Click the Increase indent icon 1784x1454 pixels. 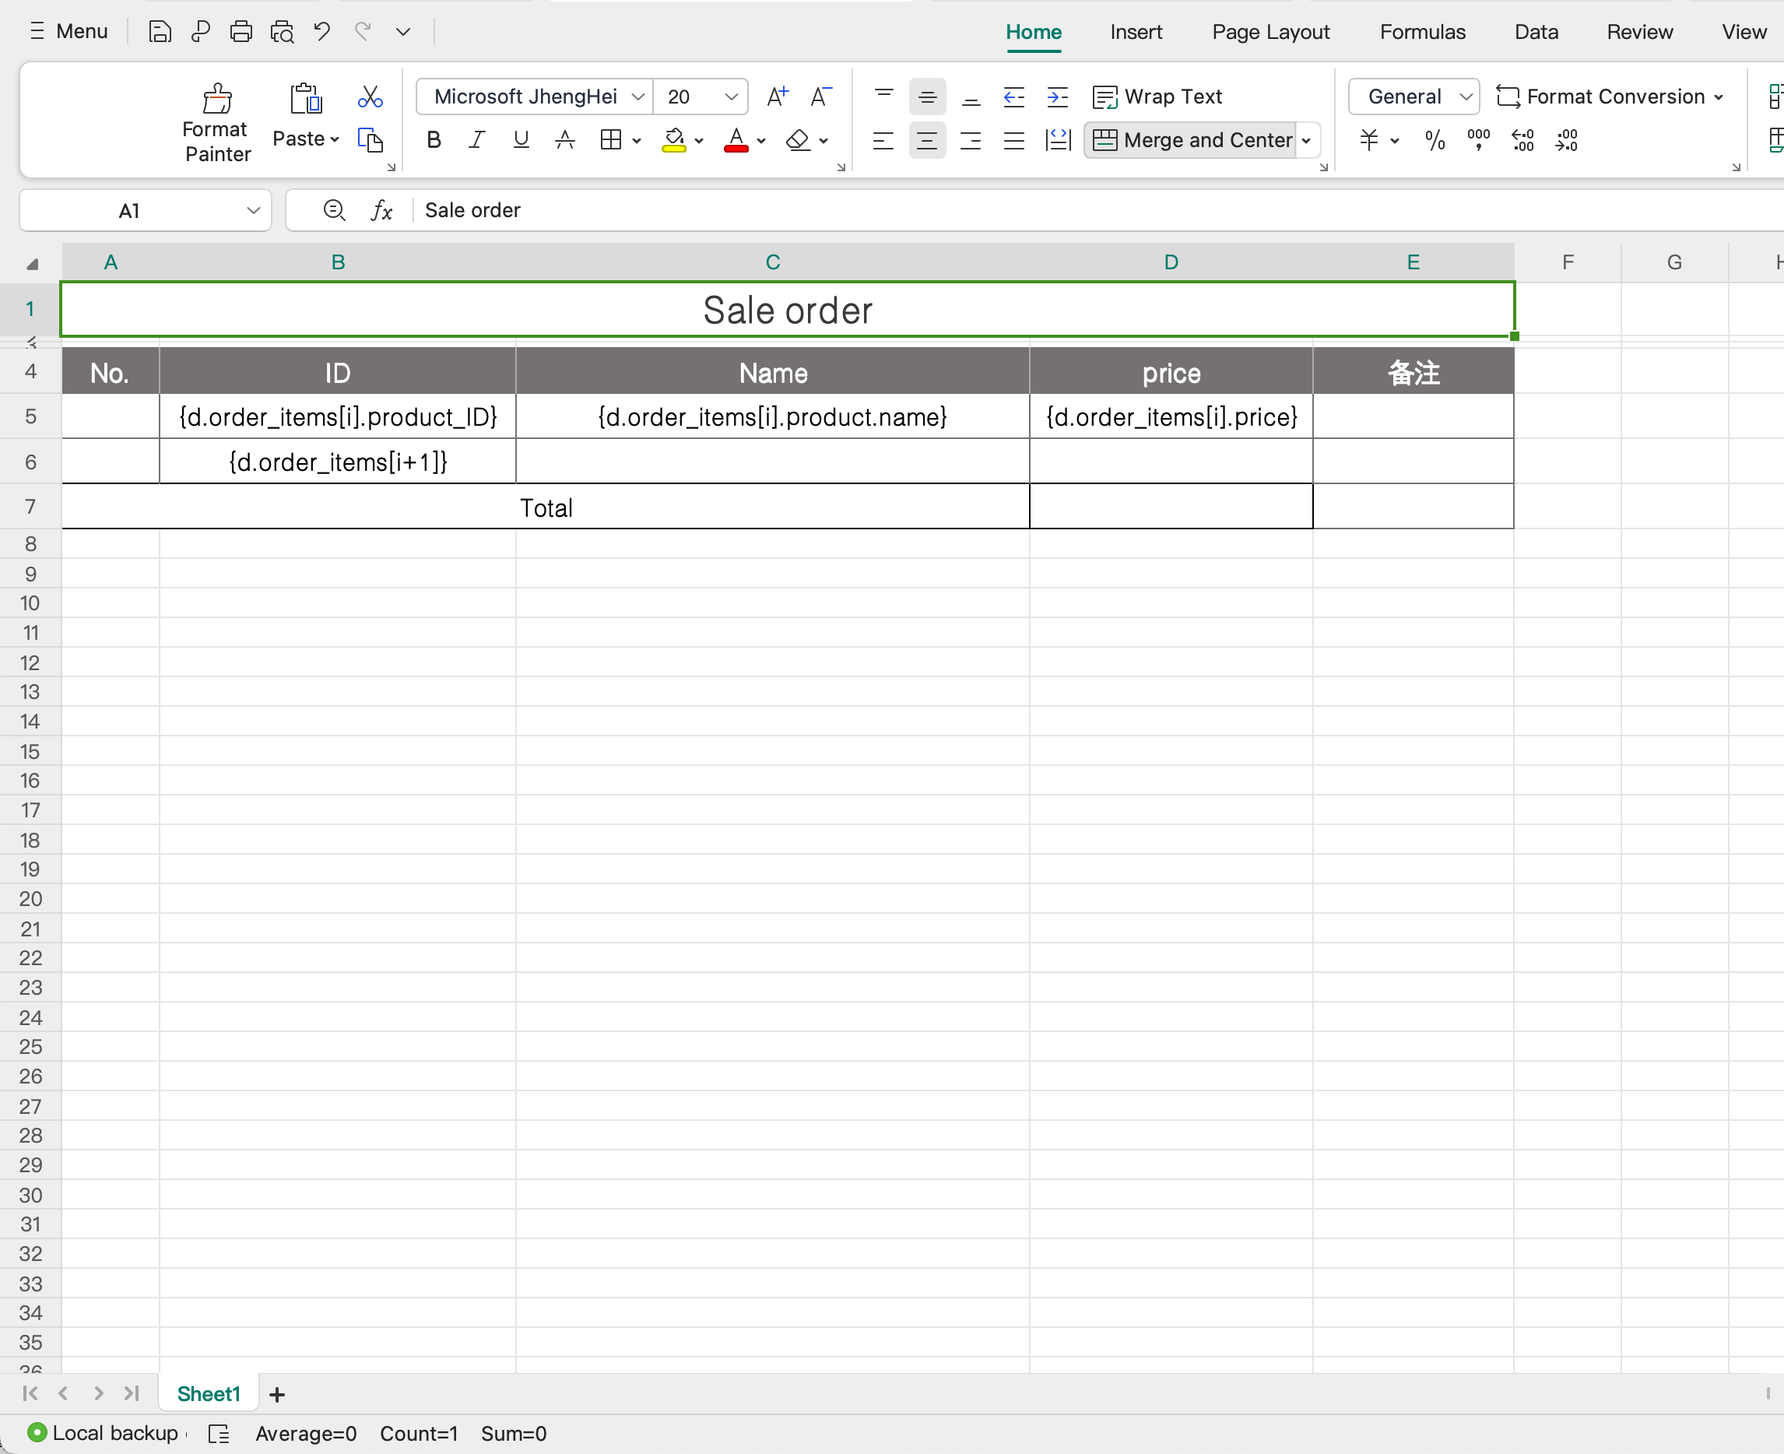point(1057,97)
